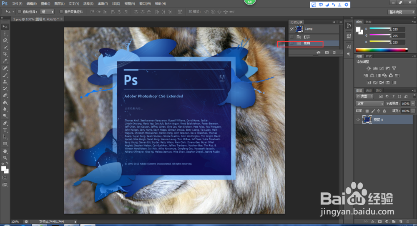Switch to the 通道 tab
This screenshot has height=226, width=417.
pos(369,91)
